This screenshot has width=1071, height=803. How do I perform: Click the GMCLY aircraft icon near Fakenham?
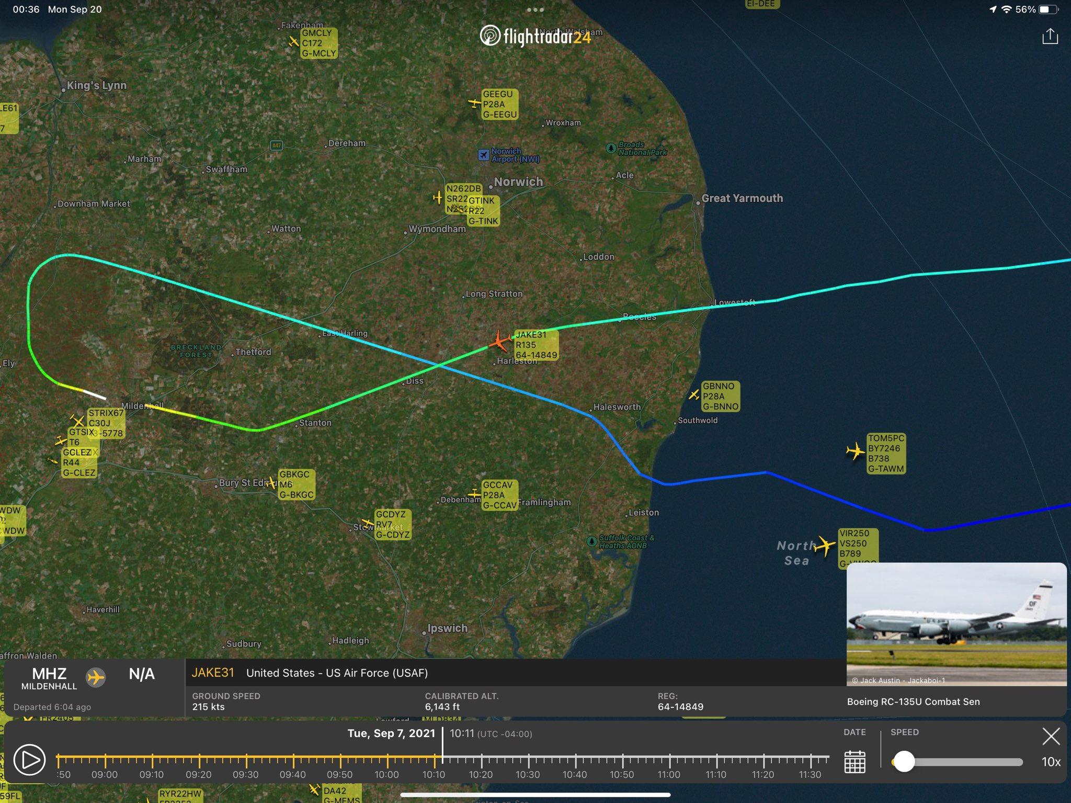point(293,42)
